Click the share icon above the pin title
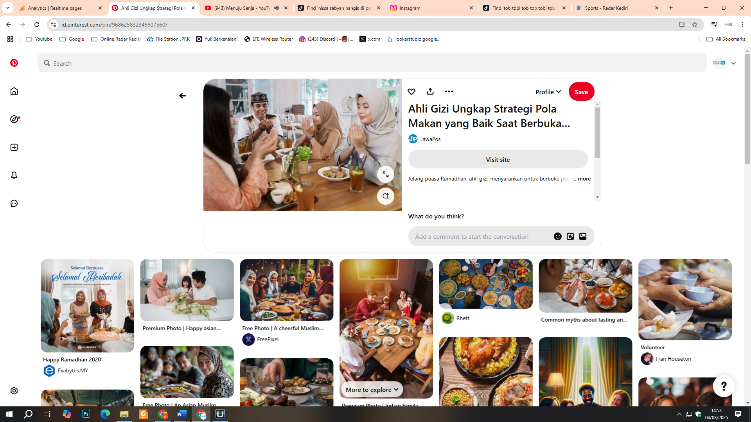Screen dimensions: 751x422 point(430,91)
